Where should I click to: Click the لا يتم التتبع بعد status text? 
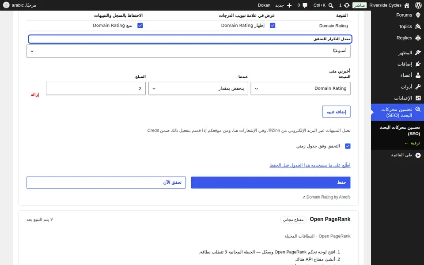click(x=40, y=220)
